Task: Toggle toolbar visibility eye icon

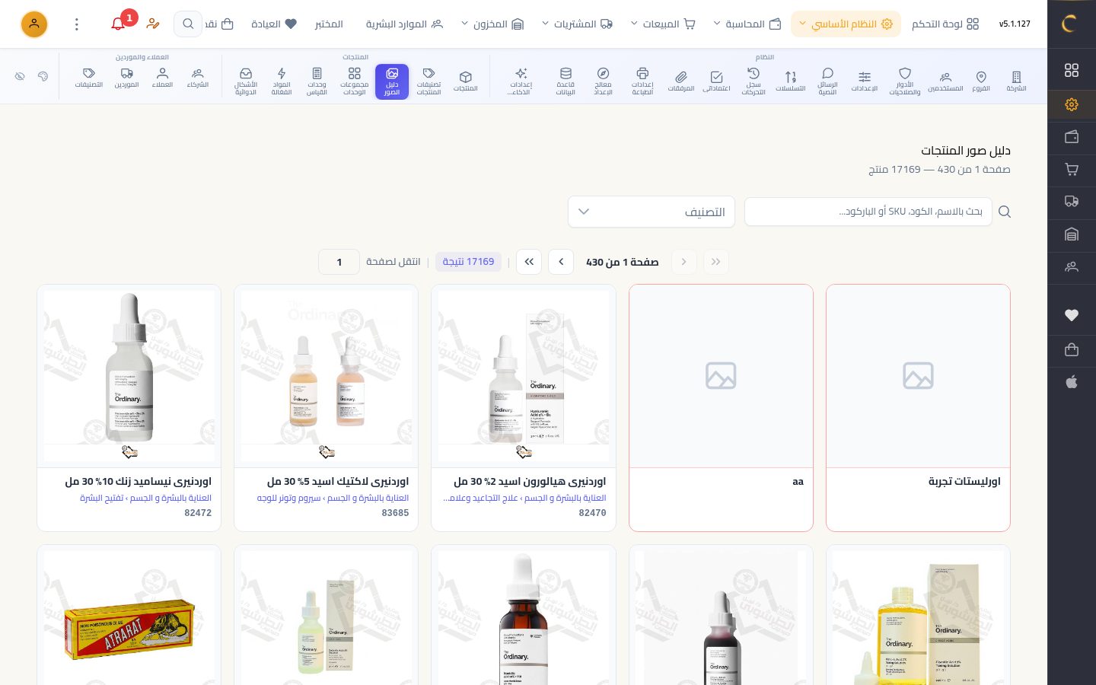Action: (20, 76)
